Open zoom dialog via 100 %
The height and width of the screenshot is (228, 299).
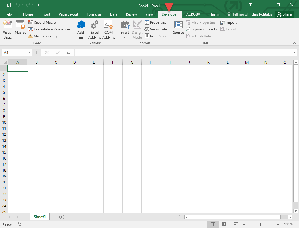(289, 224)
